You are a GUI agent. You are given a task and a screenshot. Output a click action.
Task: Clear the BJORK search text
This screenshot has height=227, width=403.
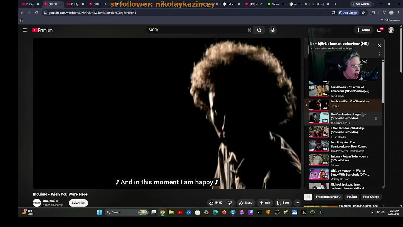249,30
